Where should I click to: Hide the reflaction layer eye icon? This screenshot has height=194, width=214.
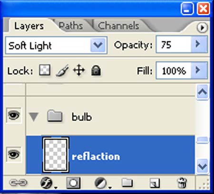coord(14,155)
